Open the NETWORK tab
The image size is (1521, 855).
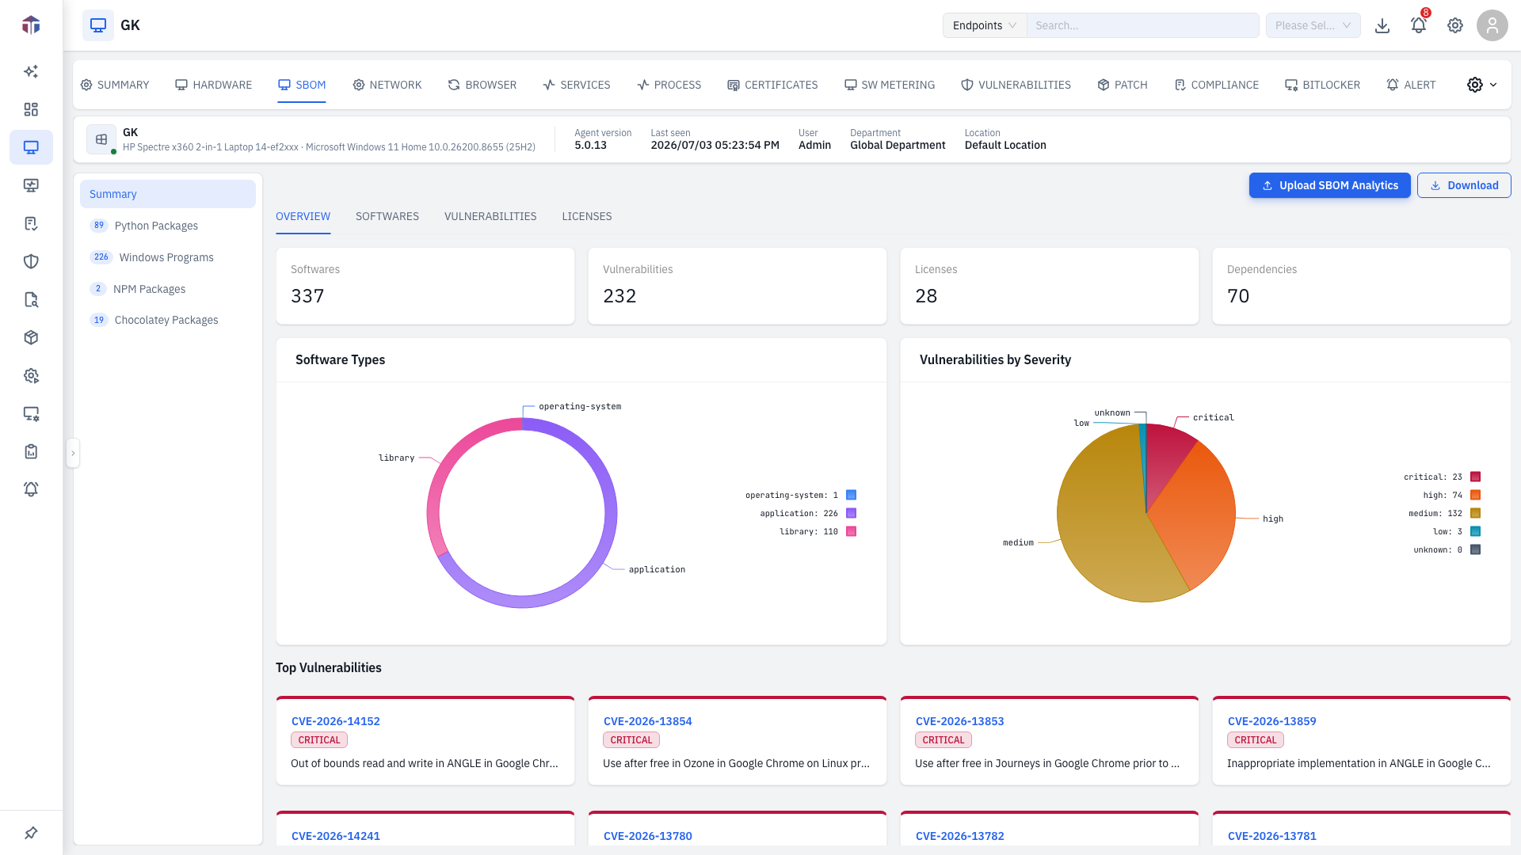click(x=387, y=85)
